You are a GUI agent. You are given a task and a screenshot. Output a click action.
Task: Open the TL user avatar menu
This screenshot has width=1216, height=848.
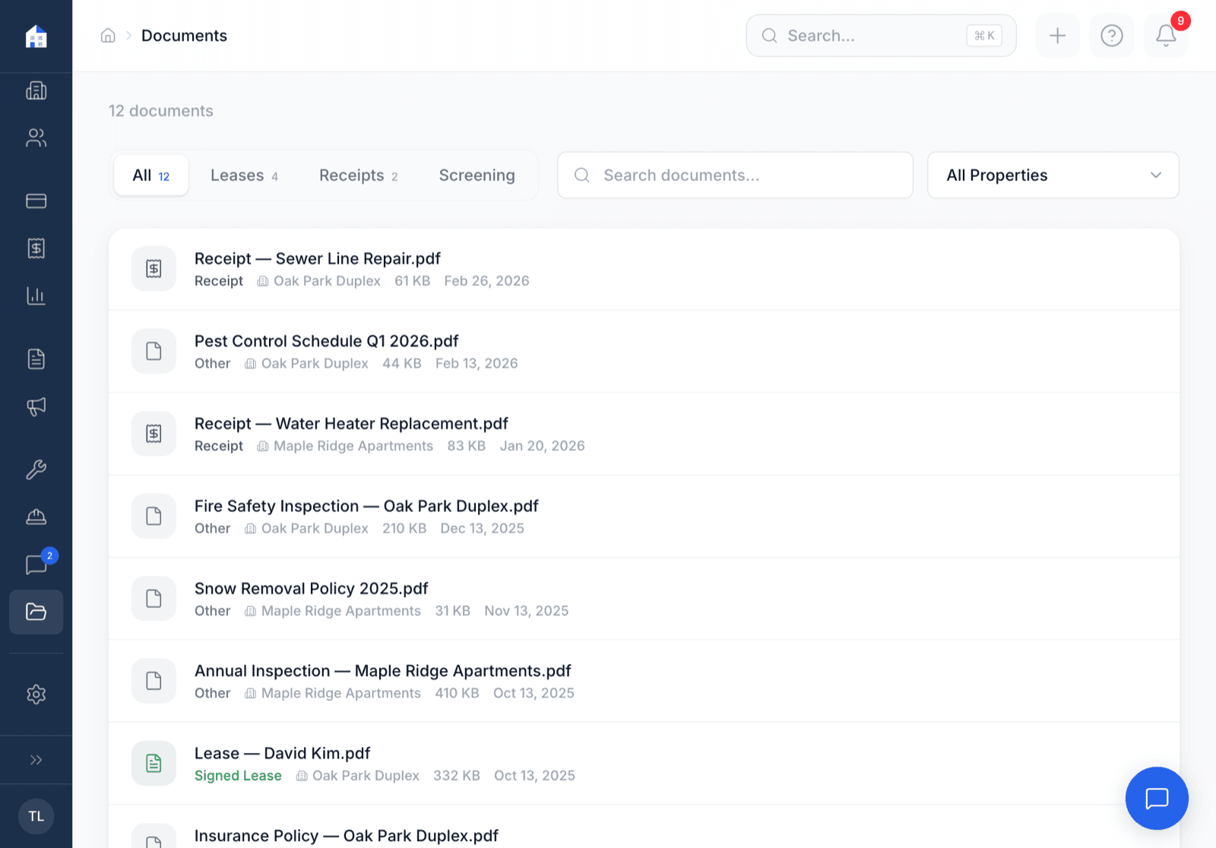(36, 816)
